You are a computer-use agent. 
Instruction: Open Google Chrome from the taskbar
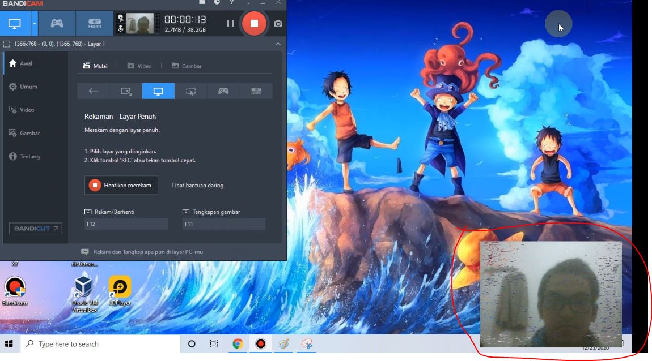coord(238,344)
